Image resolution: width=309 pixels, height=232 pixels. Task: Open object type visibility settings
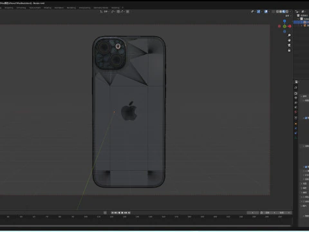[x=253, y=12]
